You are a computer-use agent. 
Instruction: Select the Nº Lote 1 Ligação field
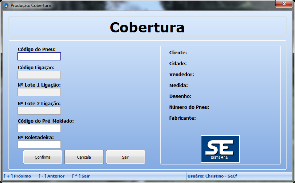[x=39, y=92]
